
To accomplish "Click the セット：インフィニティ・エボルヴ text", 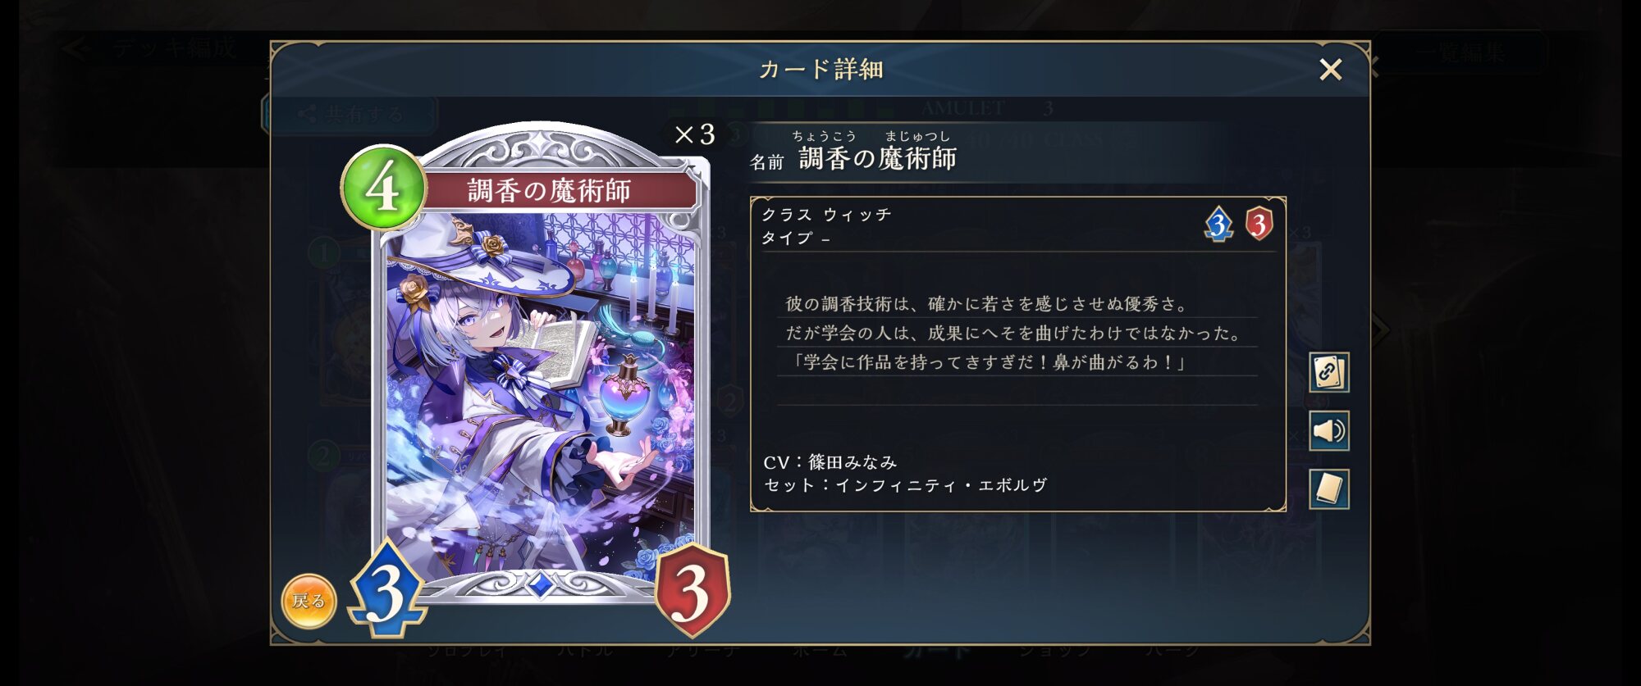I will click(x=906, y=485).
